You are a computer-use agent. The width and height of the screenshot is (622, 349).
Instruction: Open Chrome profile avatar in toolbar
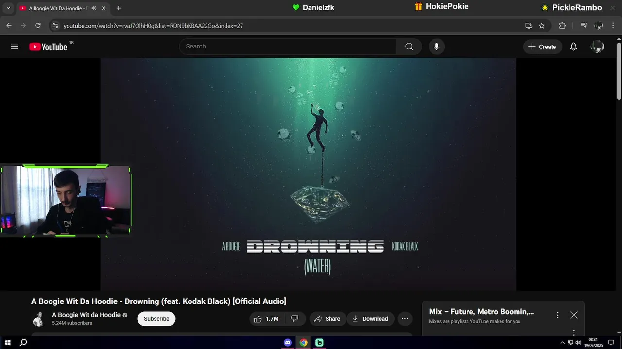[599, 26]
